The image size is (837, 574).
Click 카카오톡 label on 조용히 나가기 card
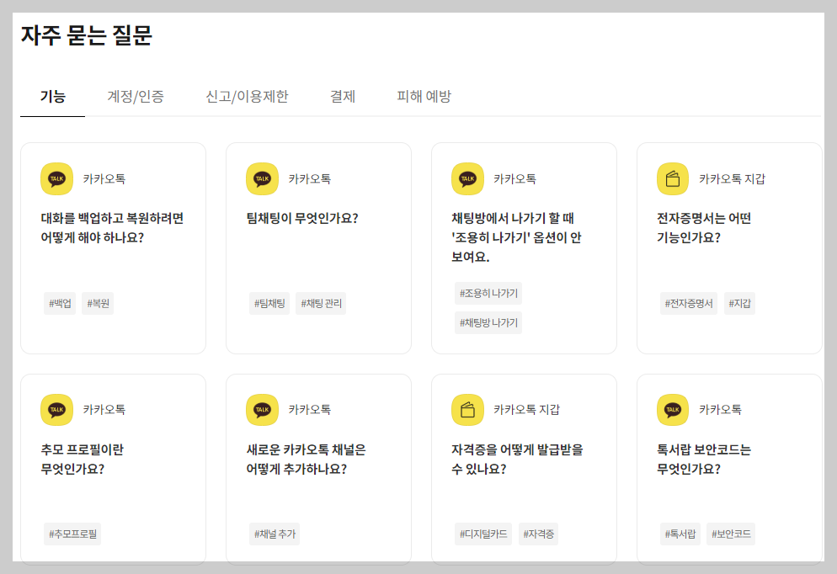[514, 178]
